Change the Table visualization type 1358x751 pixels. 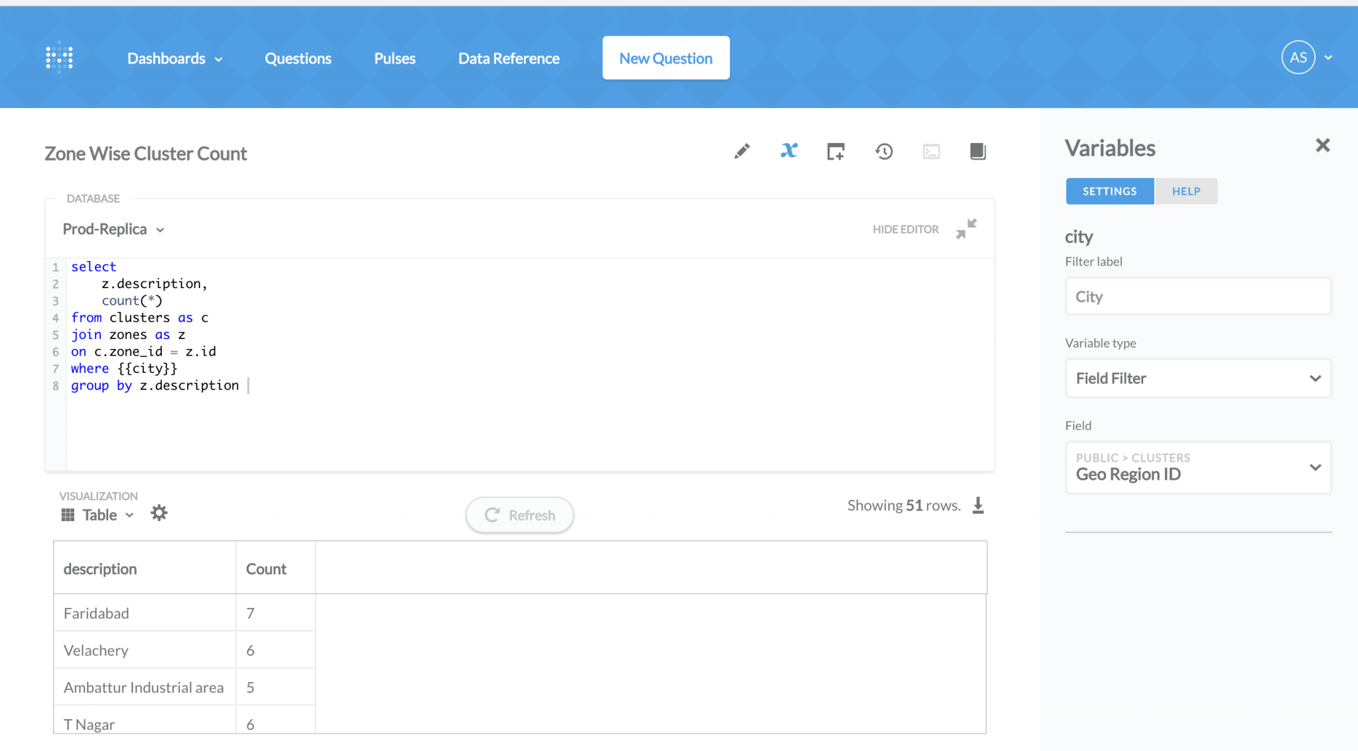point(98,515)
